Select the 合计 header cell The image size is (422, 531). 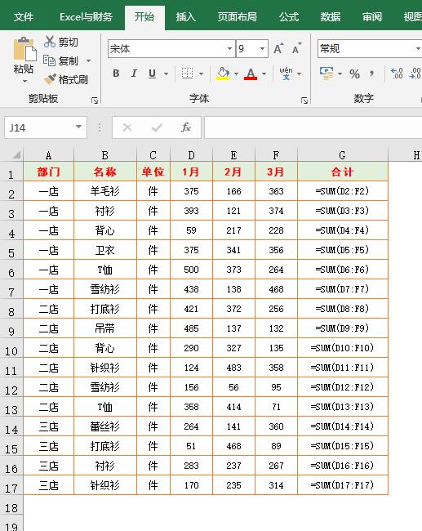click(343, 172)
